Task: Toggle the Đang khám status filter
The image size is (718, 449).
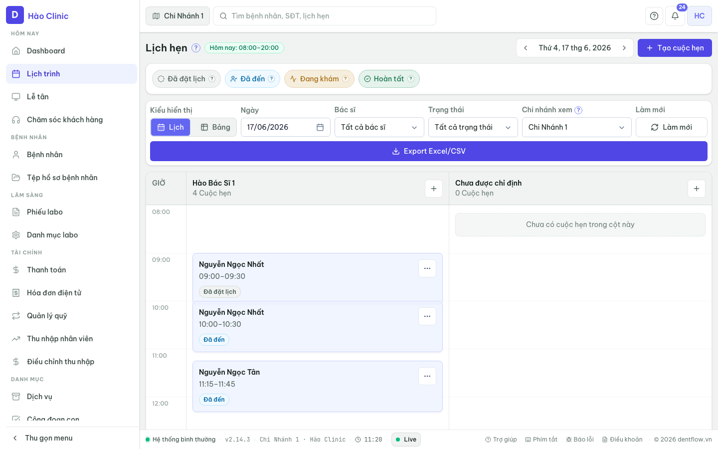Action: 319,79
